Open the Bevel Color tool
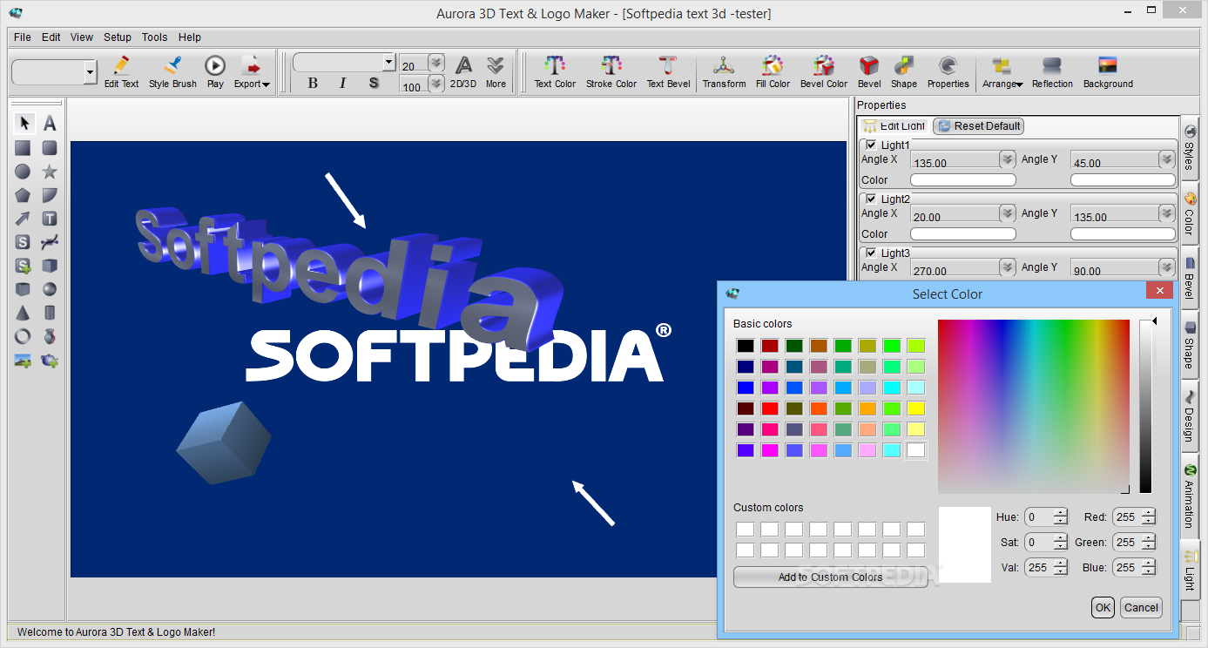This screenshot has height=648, width=1208. point(824,71)
